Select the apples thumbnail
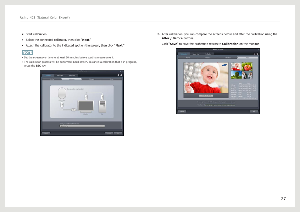300x212 pixels. [x=247, y=67]
